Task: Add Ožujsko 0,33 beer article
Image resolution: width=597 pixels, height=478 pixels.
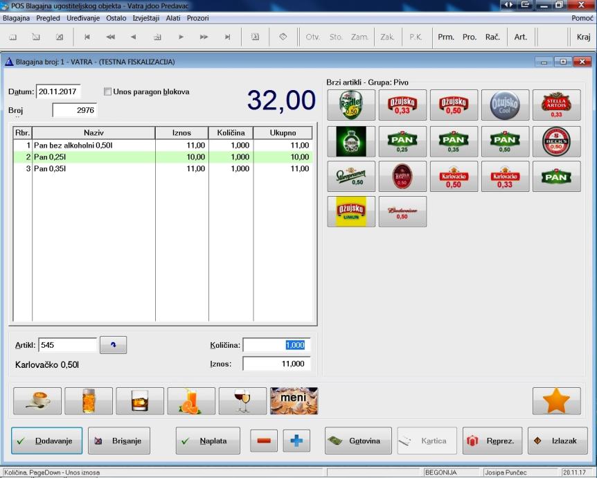Action: click(402, 105)
